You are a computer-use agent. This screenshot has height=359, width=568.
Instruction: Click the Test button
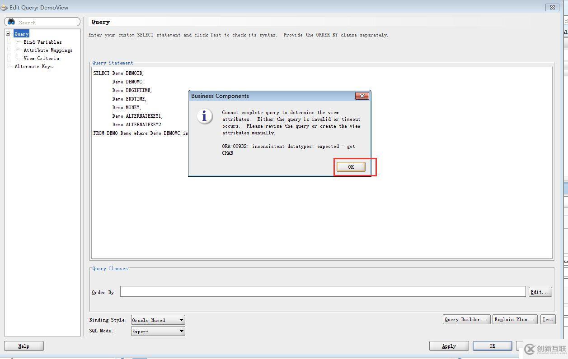pyautogui.click(x=548, y=319)
